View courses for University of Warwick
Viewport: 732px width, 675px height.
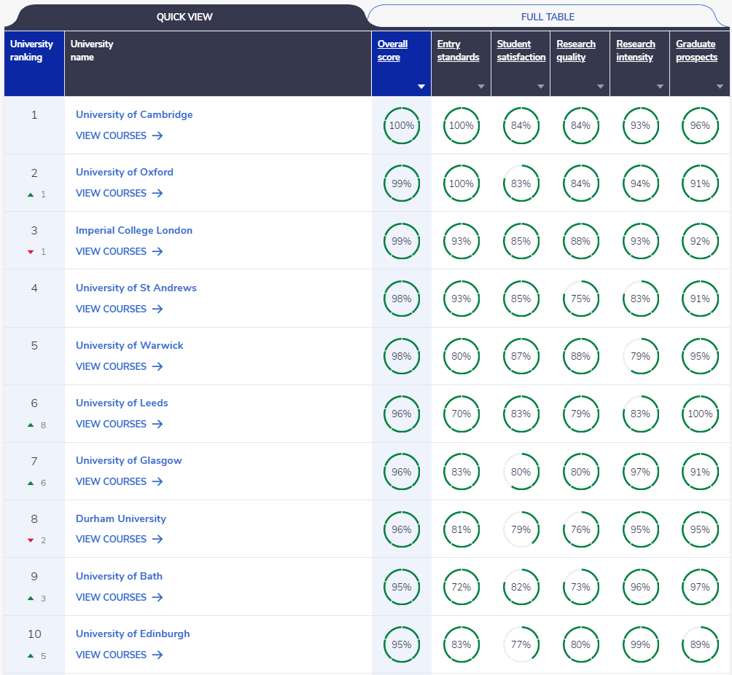point(119,366)
